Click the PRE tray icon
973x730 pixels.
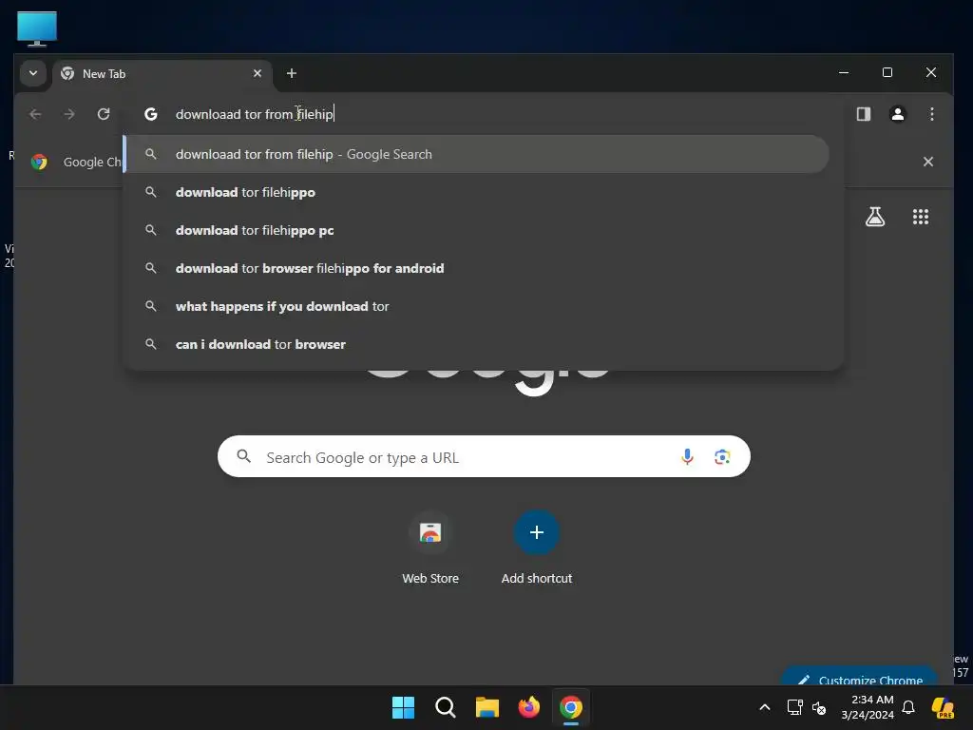943,707
